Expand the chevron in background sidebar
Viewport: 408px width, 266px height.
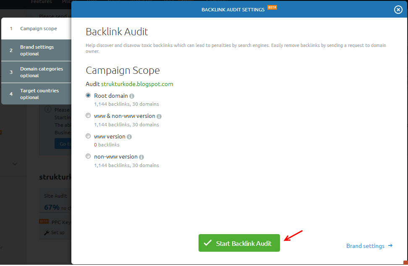(x=15, y=164)
